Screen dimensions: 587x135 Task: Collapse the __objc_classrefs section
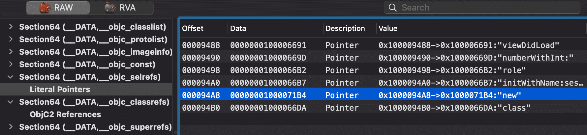click(11, 102)
